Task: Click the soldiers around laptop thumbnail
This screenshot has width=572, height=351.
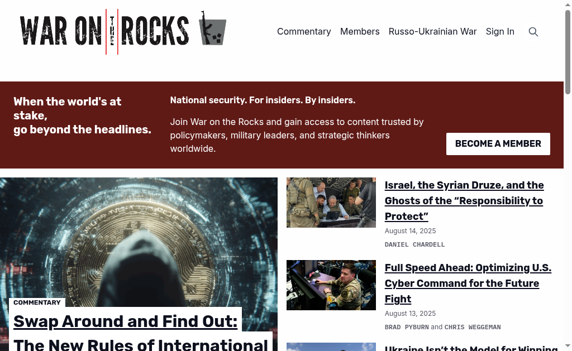Action: [331, 203]
